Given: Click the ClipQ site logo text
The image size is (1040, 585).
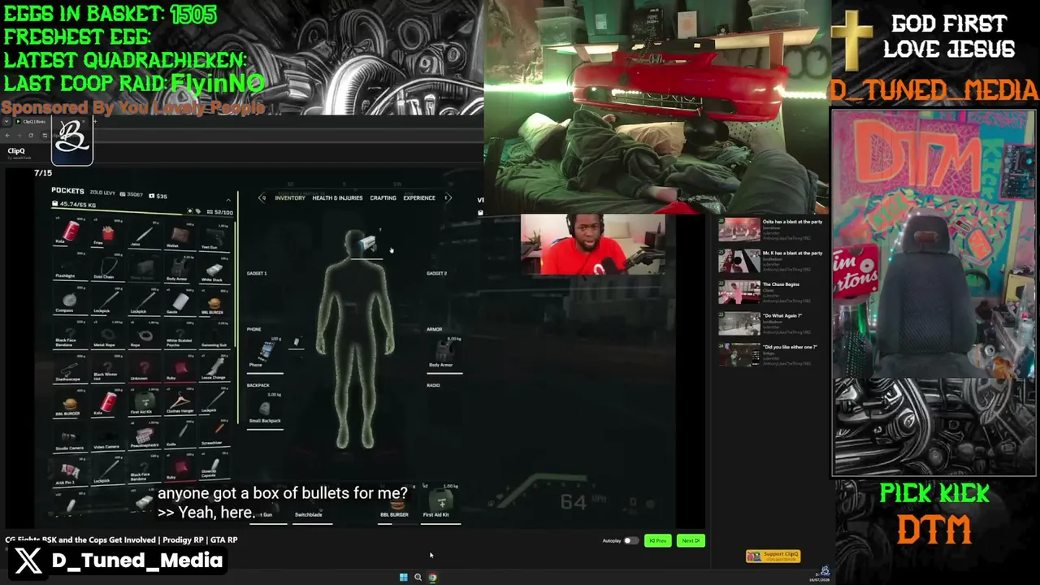Looking at the screenshot, I should pyautogui.click(x=16, y=151).
